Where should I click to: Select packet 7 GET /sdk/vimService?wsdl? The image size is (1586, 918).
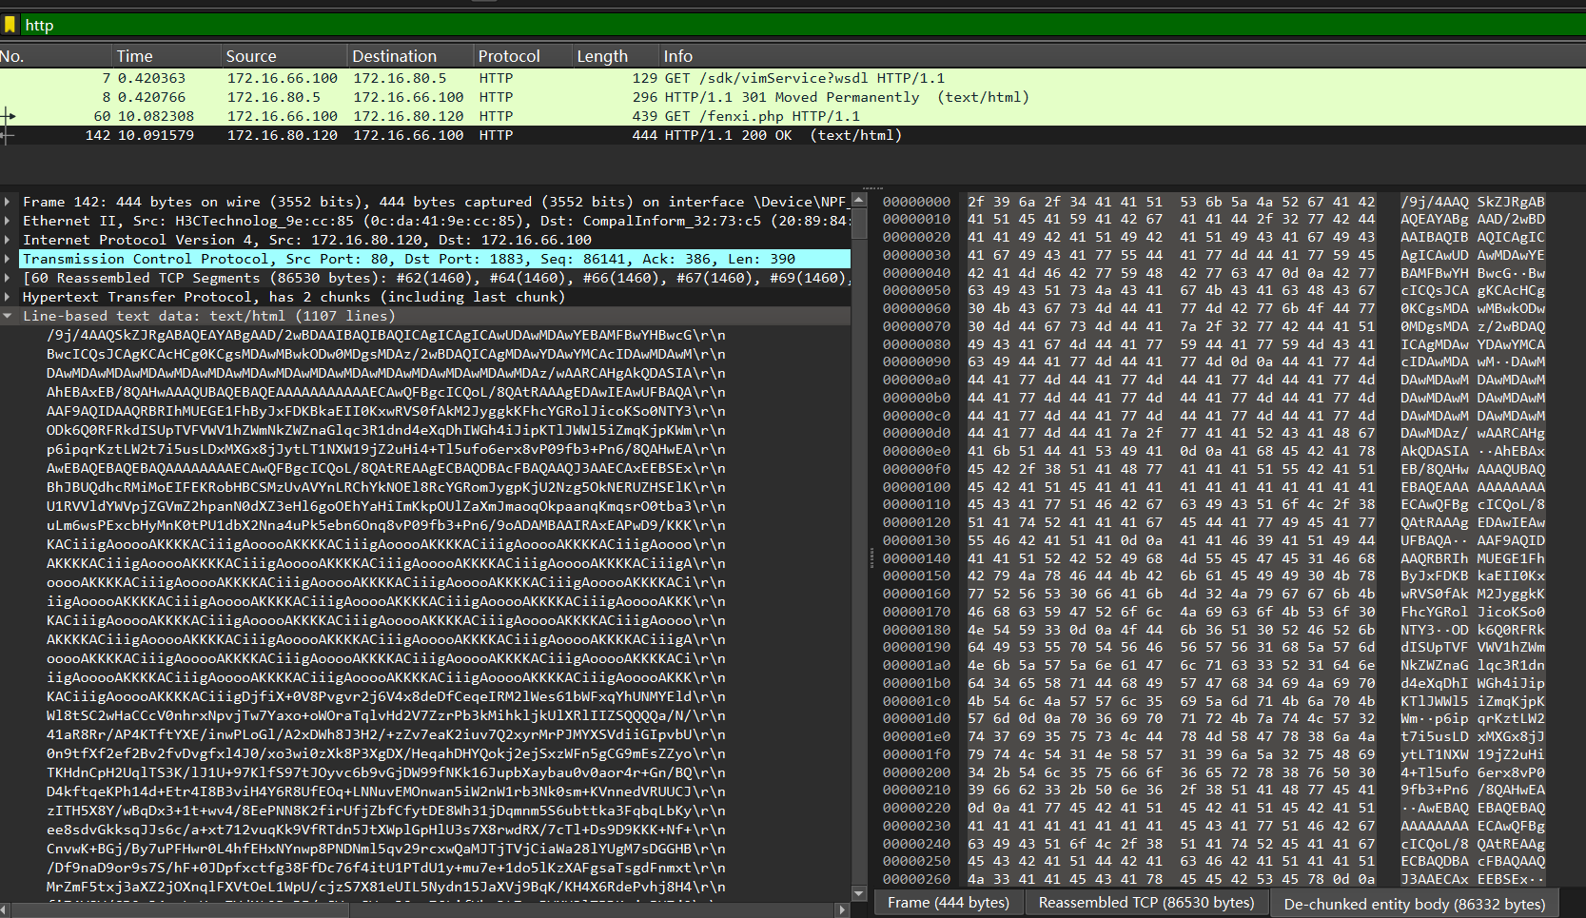pos(793,78)
